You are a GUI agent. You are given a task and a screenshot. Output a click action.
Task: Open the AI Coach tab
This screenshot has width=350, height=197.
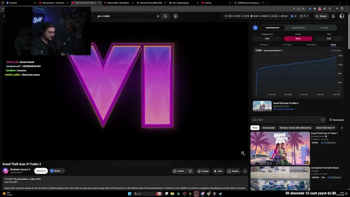coord(324,27)
